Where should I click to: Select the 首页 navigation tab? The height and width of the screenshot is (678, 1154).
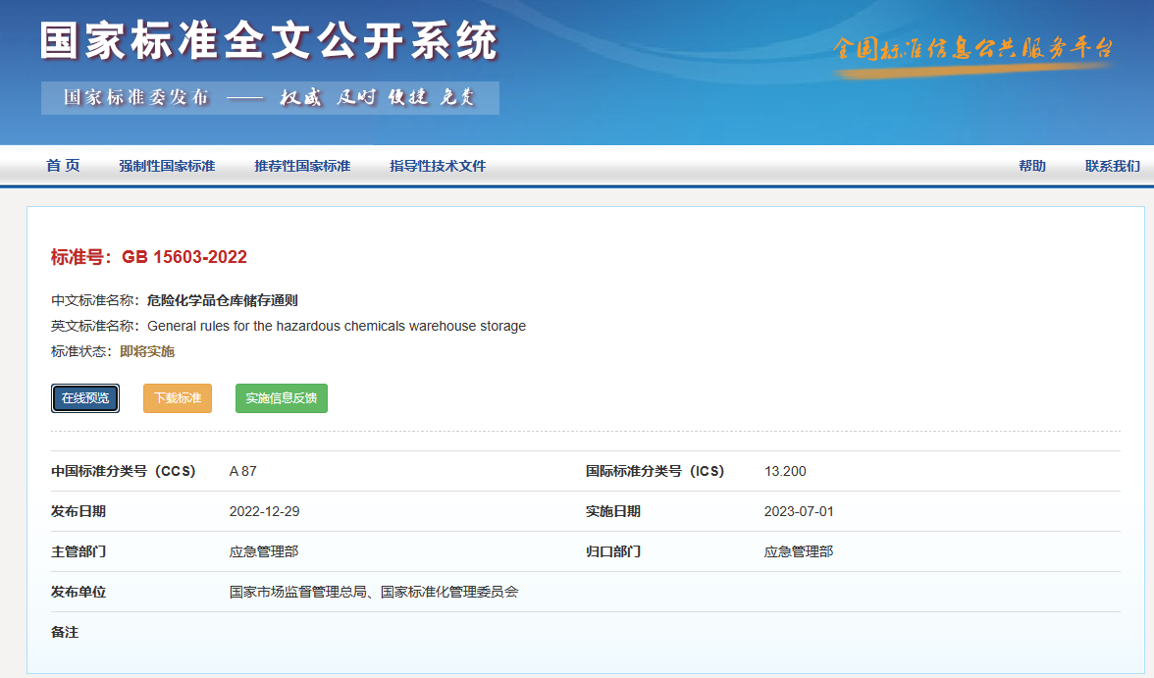coord(63,166)
